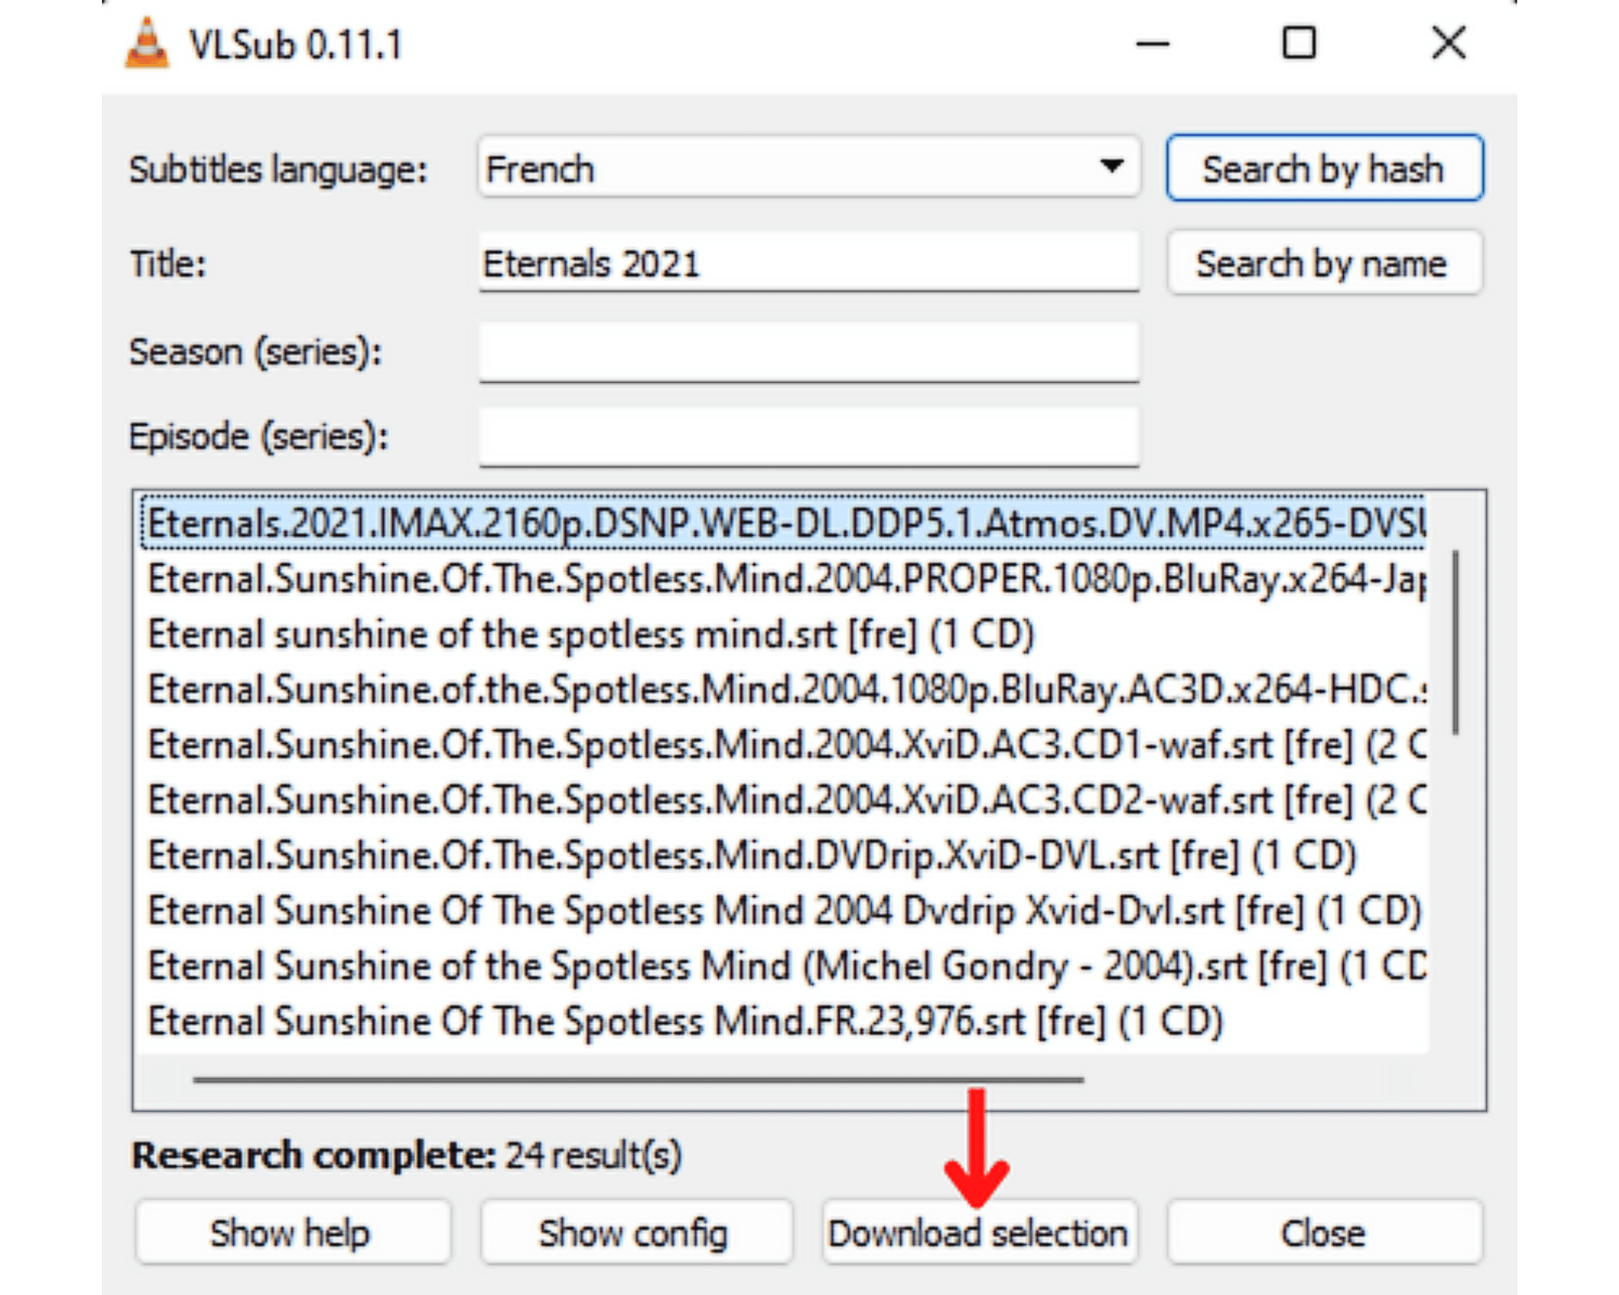Click the VLC cone icon in title bar
This screenshot has height=1295, width=1619.
147,44
